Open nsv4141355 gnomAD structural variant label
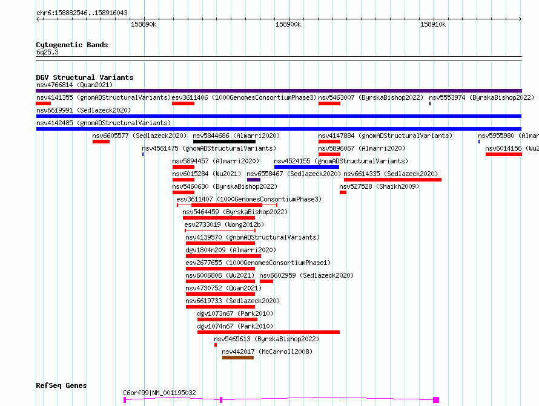539x406 pixels. point(104,97)
